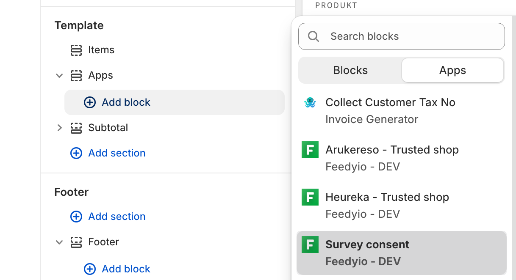
Task: Click the Feedyio icon beside Heureka
Action: [310, 198]
